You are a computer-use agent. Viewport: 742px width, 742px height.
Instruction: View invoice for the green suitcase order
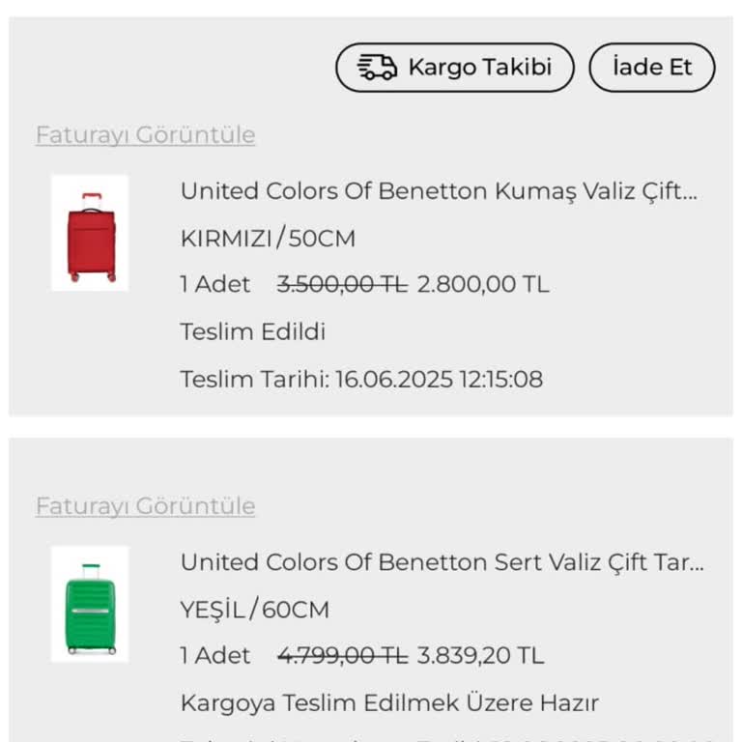pyautogui.click(x=145, y=506)
